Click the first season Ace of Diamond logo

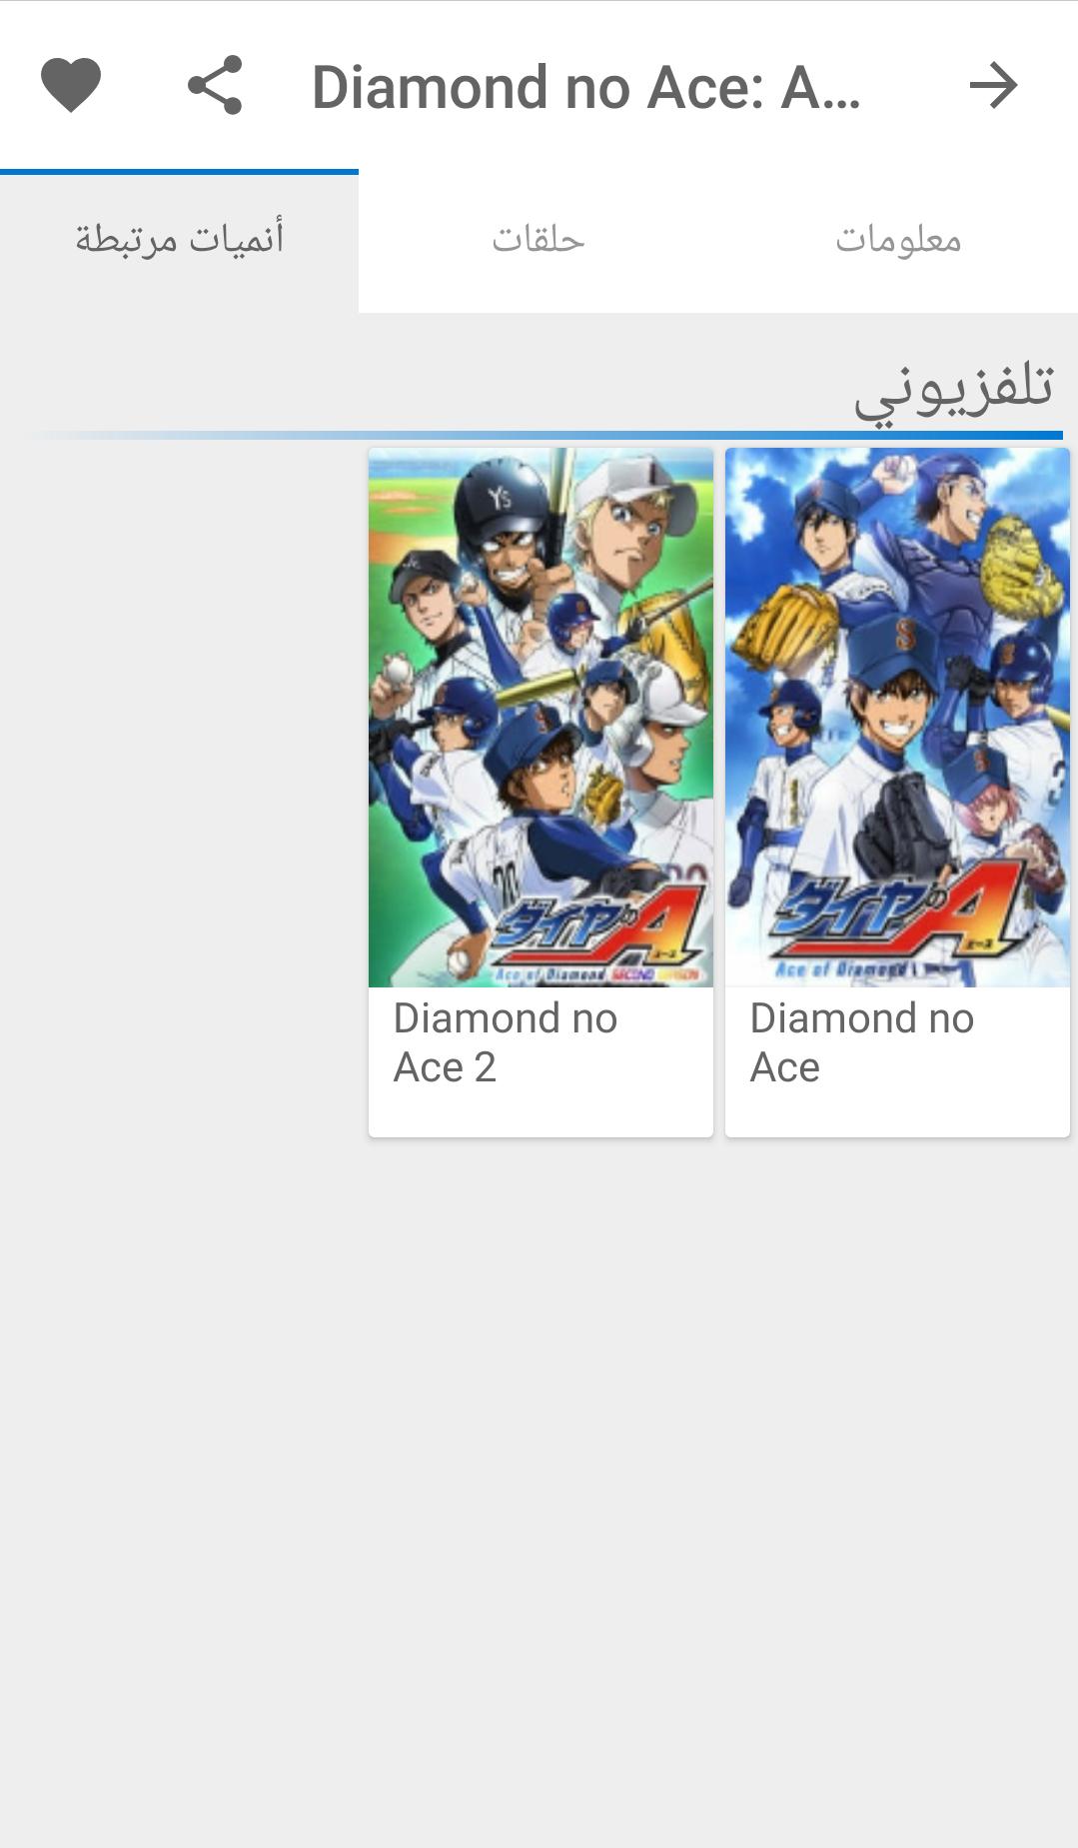(x=894, y=920)
